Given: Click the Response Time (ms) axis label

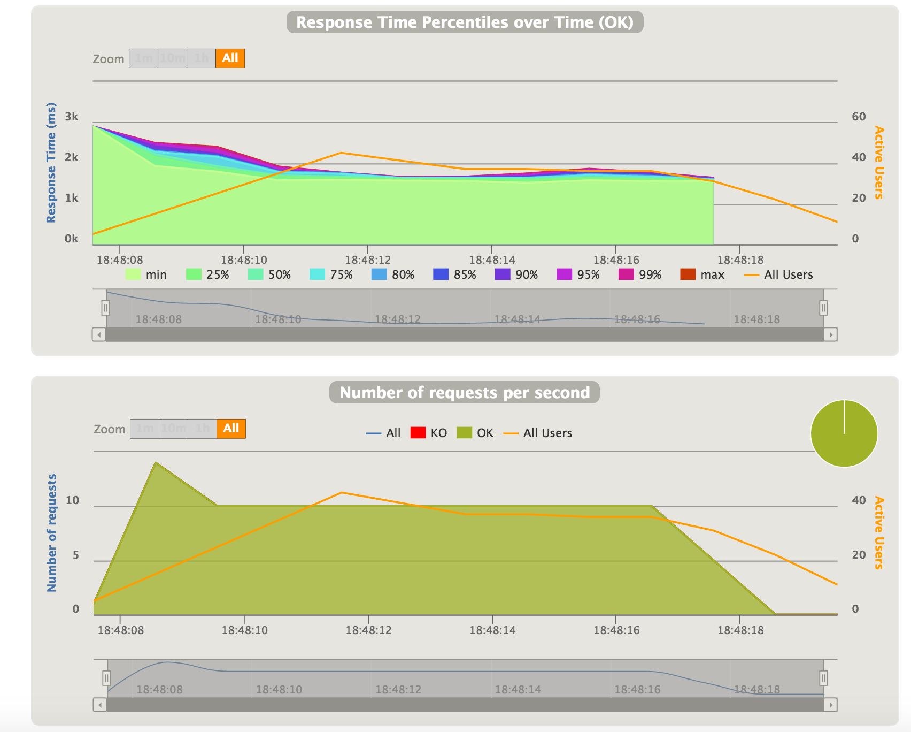Looking at the screenshot, I should [x=51, y=163].
